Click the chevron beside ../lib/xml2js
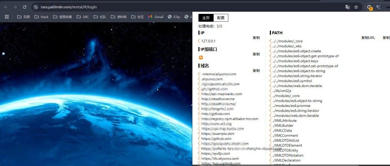The image size is (390, 166). pyautogui.click(x=270, y=91)
